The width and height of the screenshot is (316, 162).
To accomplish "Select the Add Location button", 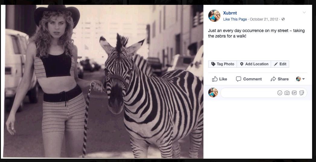I will point(254,64).
